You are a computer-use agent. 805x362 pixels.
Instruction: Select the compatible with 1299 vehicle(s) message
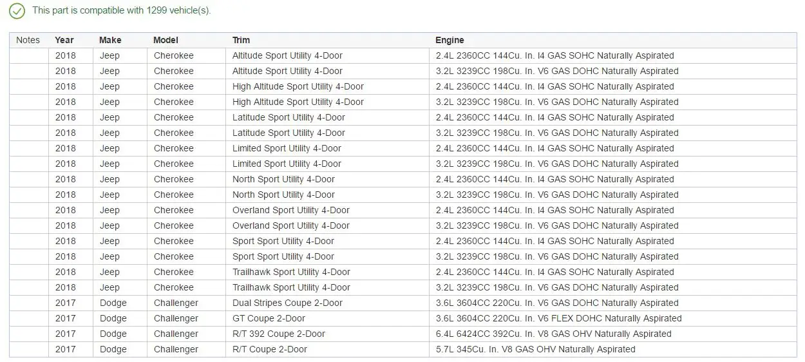click(121, 10)
